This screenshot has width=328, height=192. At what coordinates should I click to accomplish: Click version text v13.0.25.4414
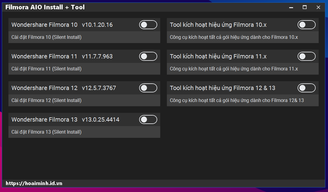click(101, 119)
